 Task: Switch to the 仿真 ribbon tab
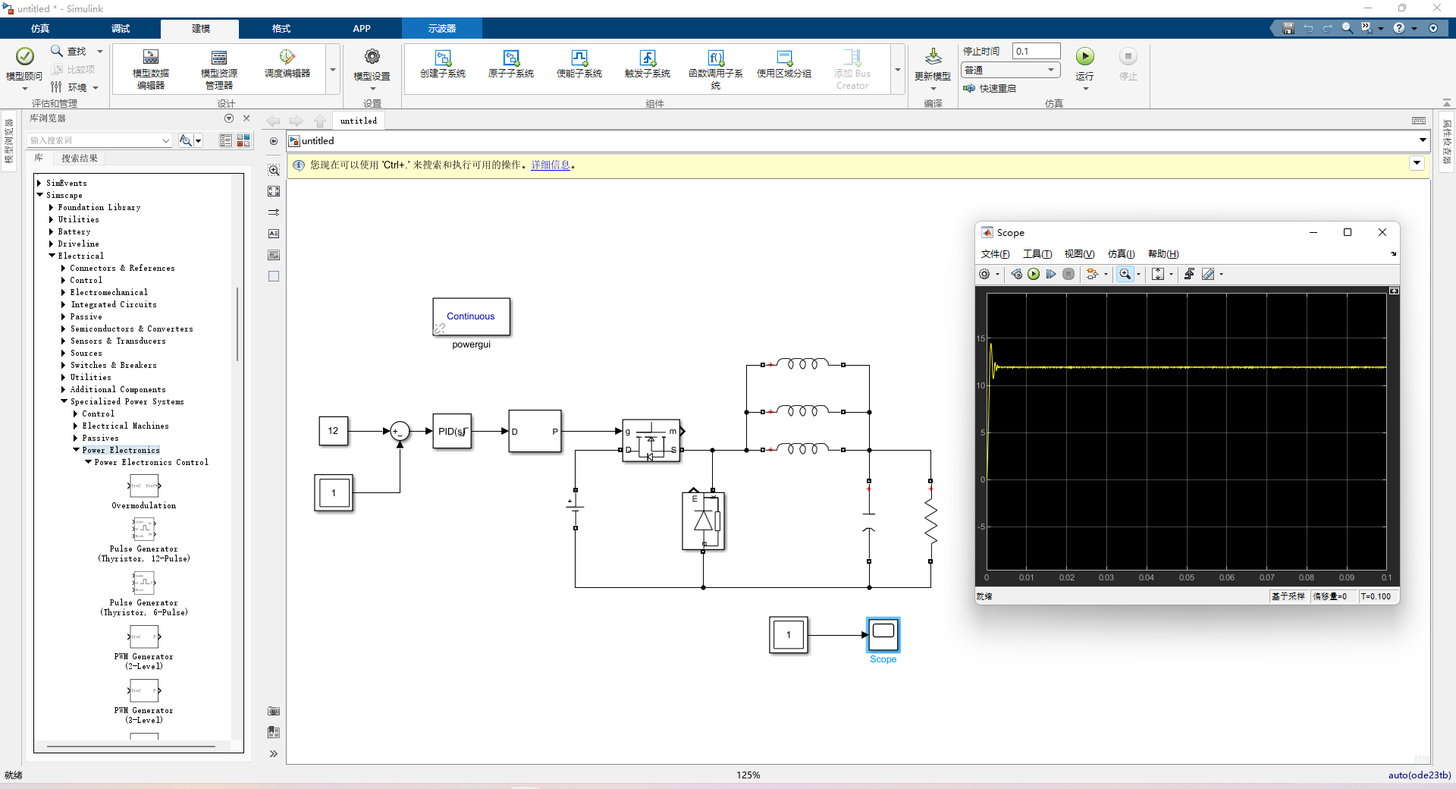[x=40, y=29]
